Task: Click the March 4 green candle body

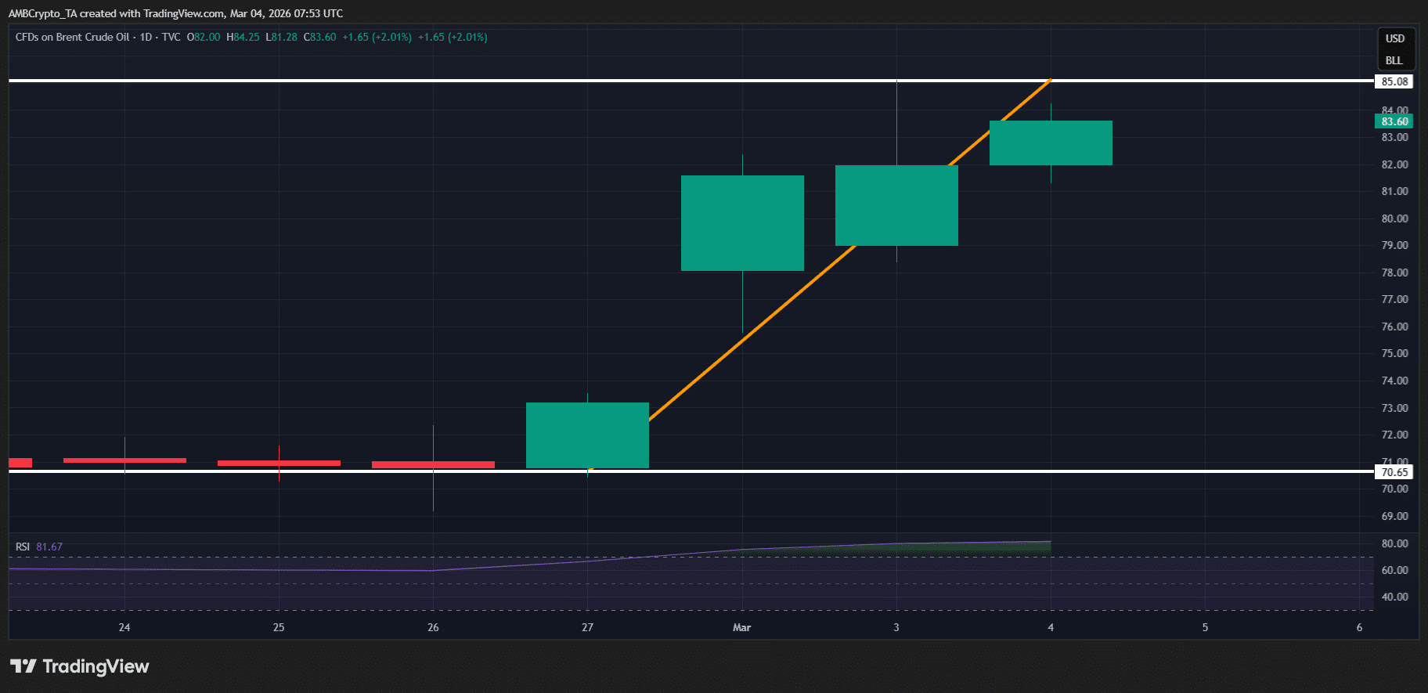Action: [x=1051, y=143]
